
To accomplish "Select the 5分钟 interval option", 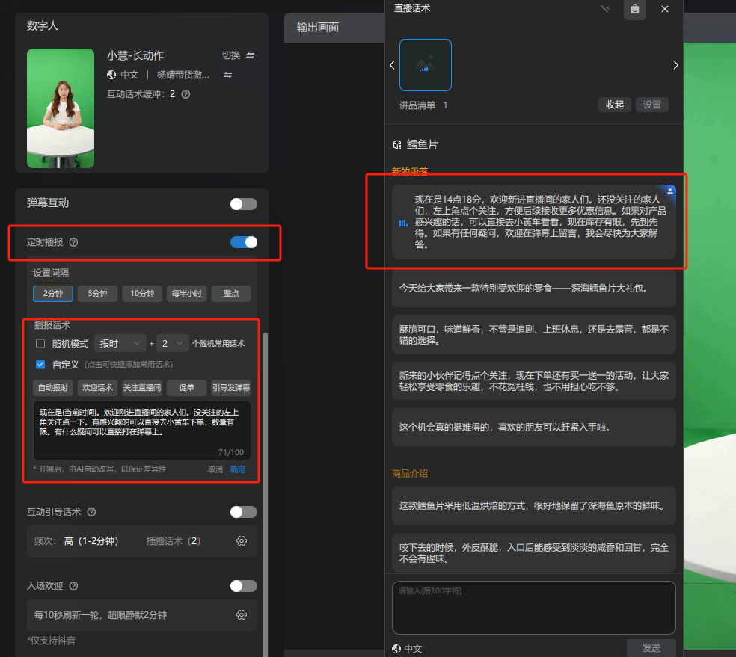I will tap(97, 294).
